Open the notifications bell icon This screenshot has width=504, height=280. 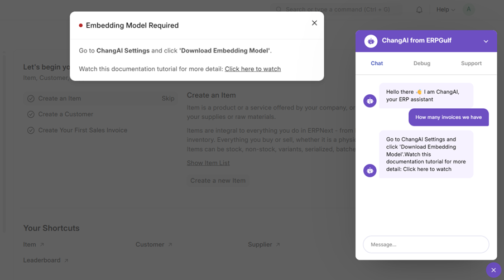[x=419, y=9]
